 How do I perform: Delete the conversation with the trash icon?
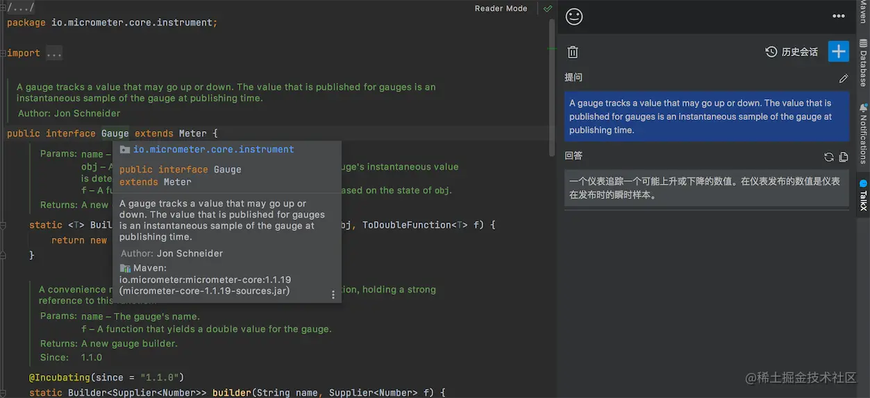tap(573, 52)
